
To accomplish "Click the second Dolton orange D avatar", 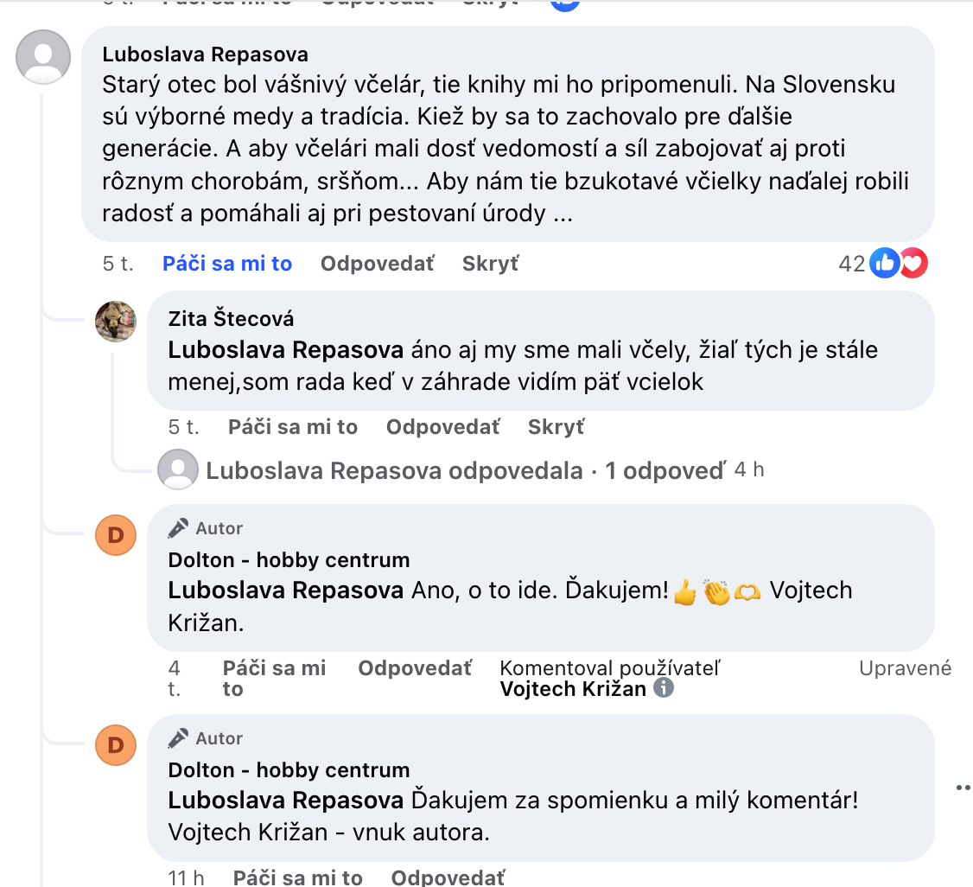I will [116, 745].
